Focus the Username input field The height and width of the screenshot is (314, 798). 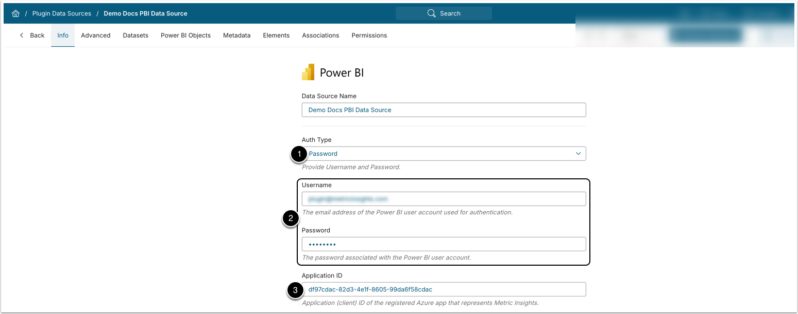click(x=443, y=198)
